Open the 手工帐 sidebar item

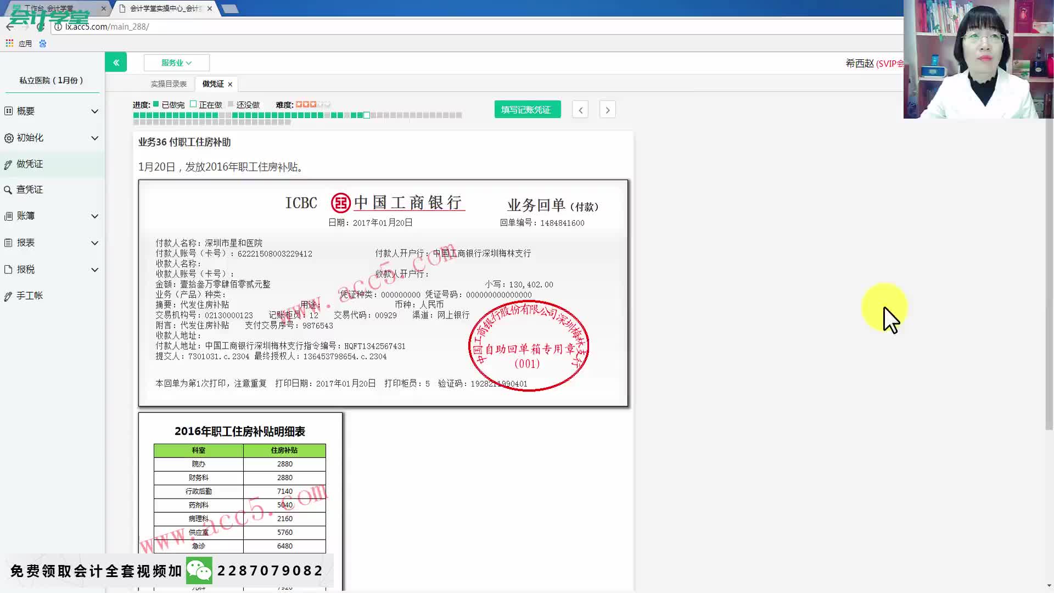[x=9, y=295]
